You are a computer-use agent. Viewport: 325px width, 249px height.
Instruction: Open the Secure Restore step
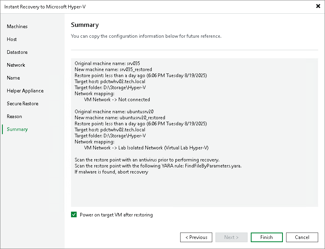point(22,104)
